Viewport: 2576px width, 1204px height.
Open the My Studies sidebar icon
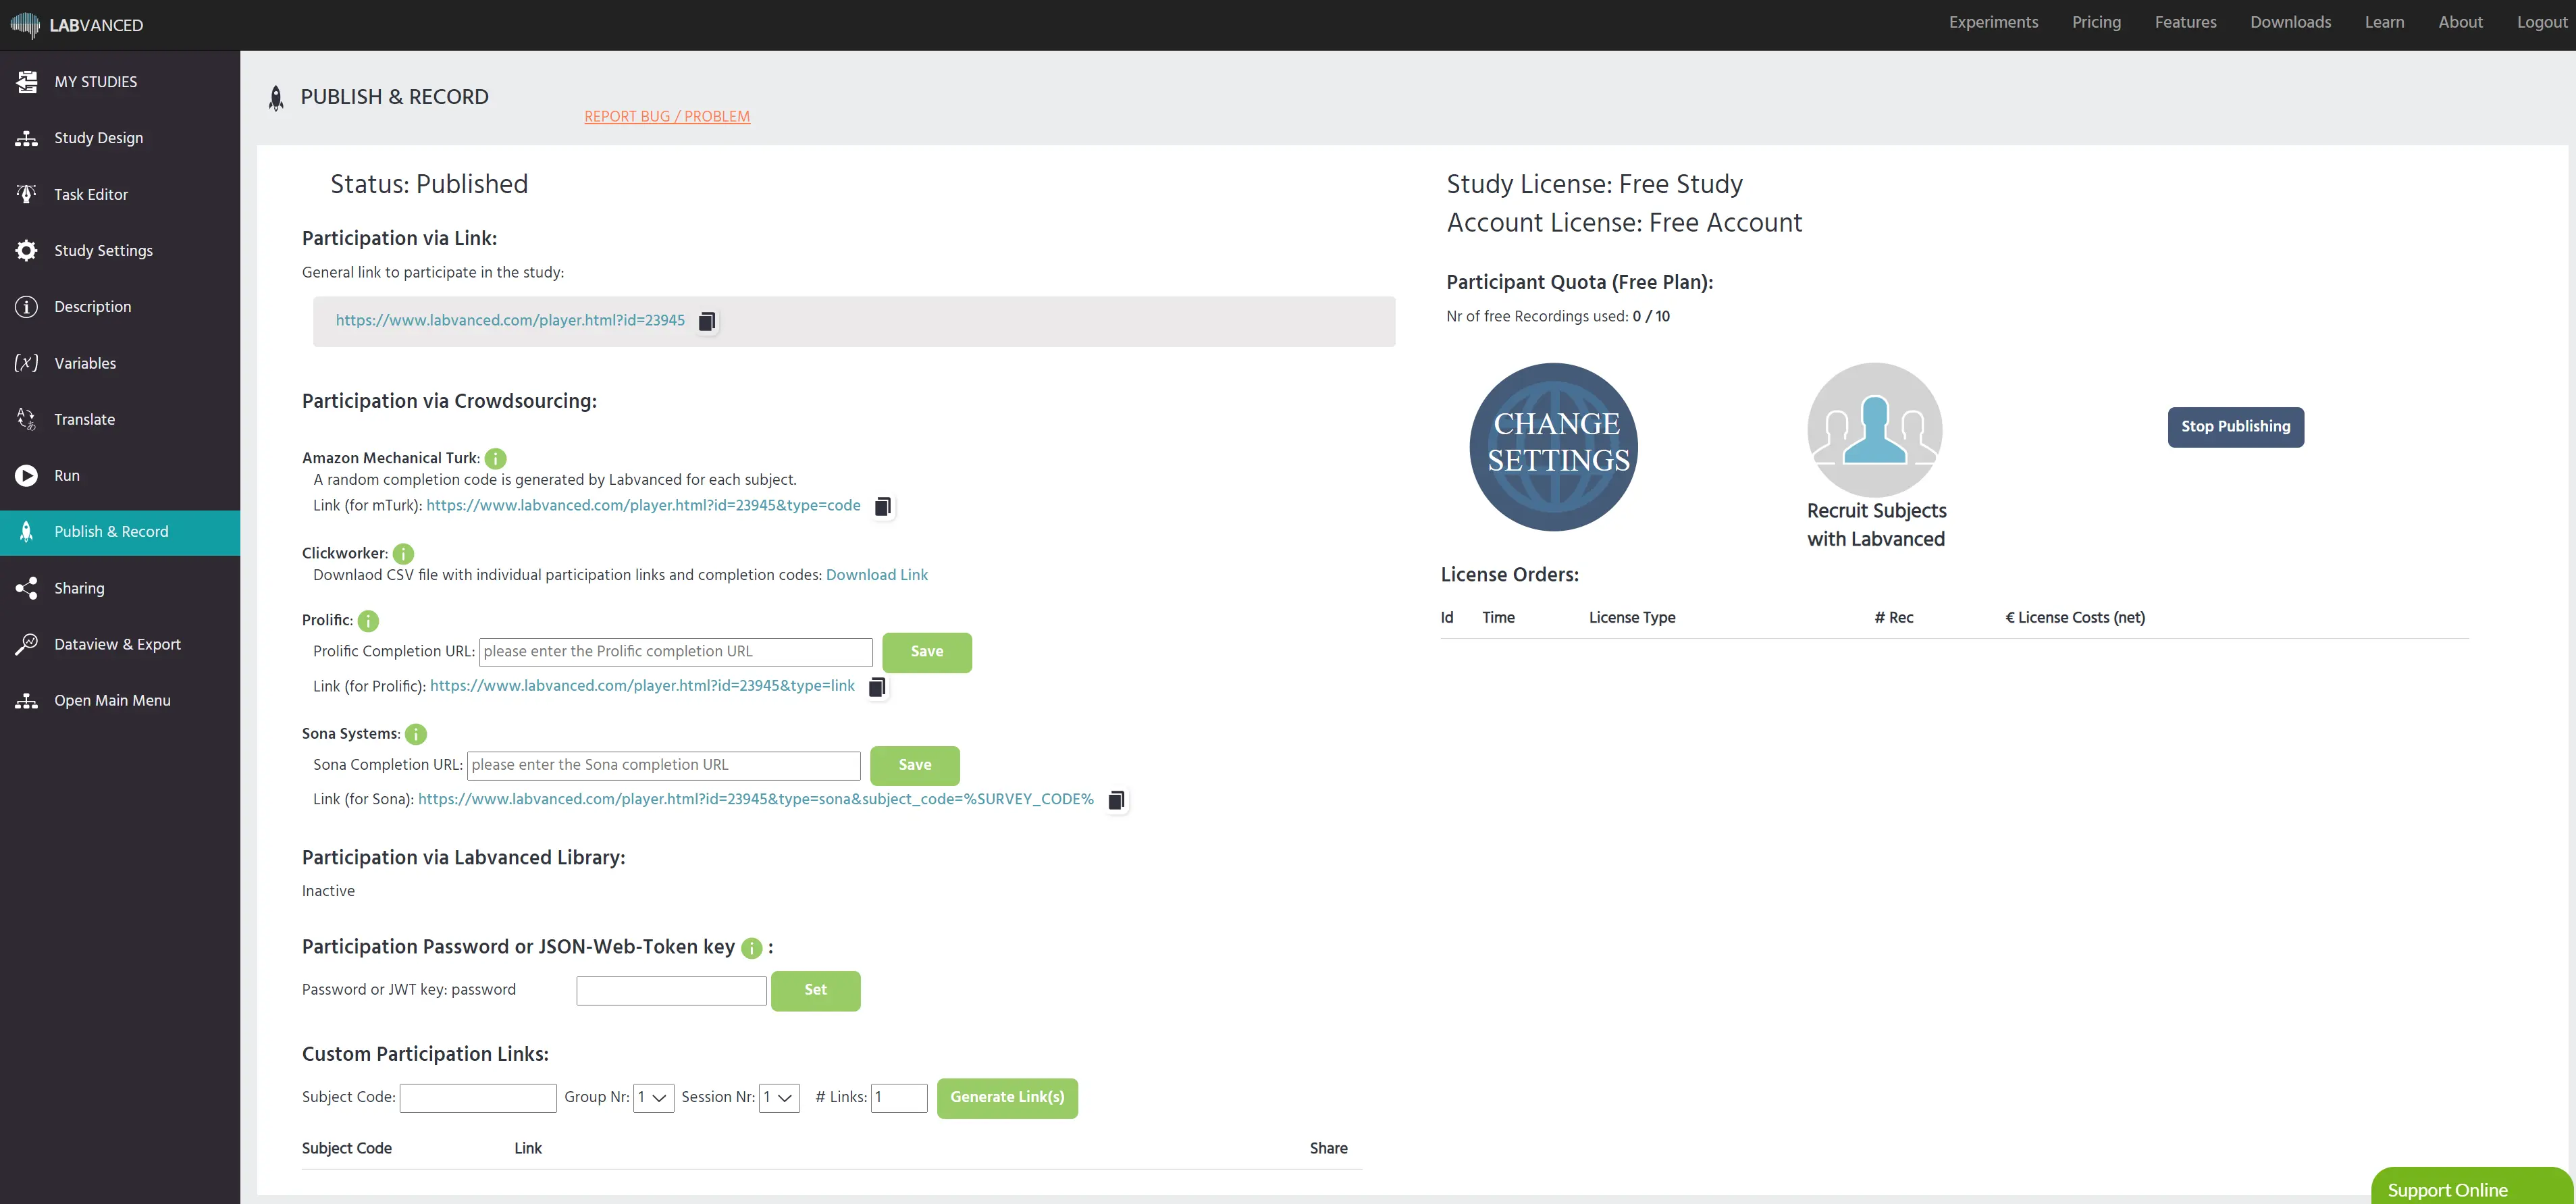27,81
